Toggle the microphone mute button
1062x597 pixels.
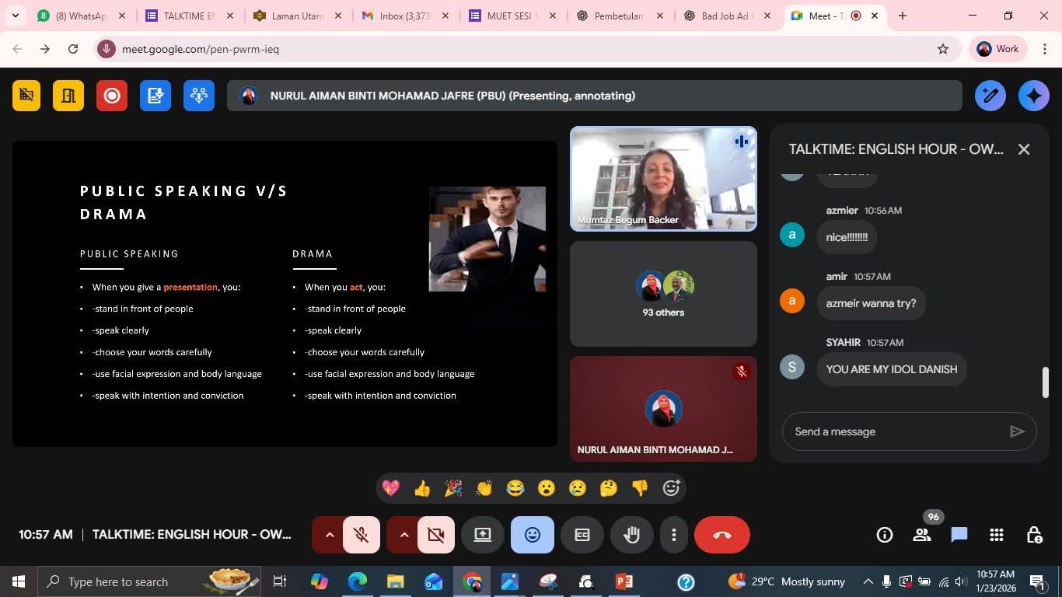[361, 535]
